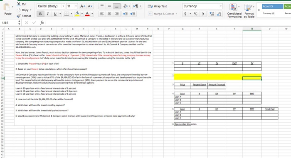291x158 pixels.
Task: Click the 'Amount Financed' header cell
Action: tap(217, 85)
